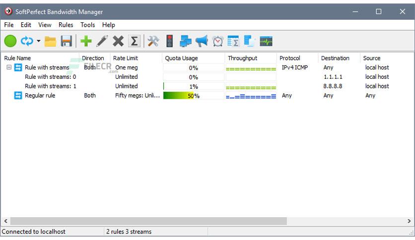The height and width of the screenshot is (240, 415).
Task: Click the floppy disk save icon
Action: click(66, 41)
